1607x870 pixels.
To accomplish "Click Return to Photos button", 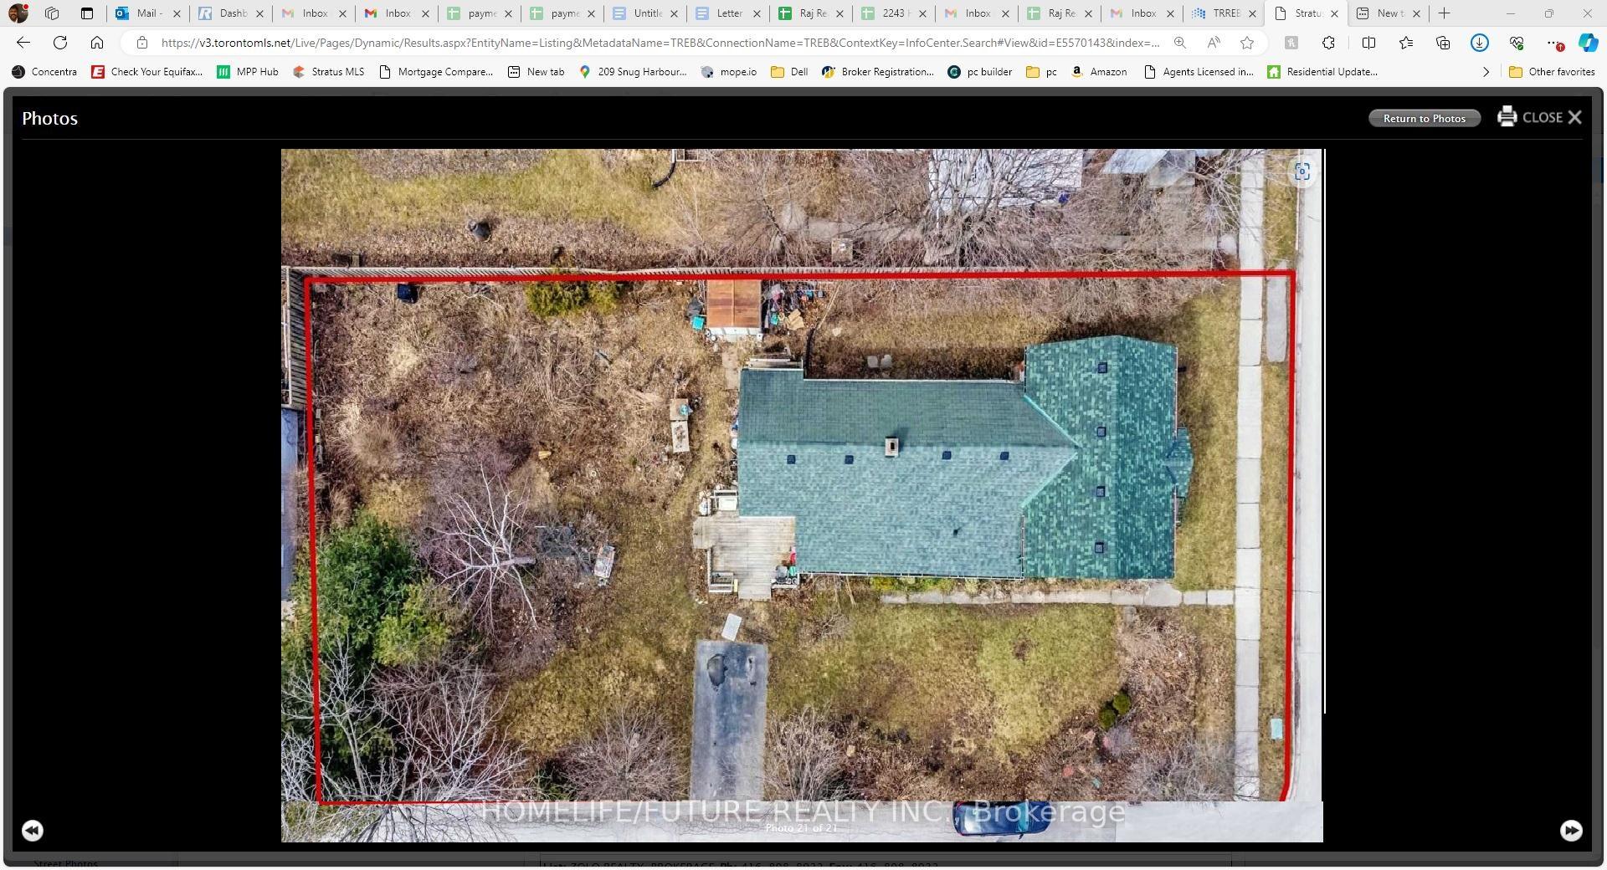I will point(1425,118).
